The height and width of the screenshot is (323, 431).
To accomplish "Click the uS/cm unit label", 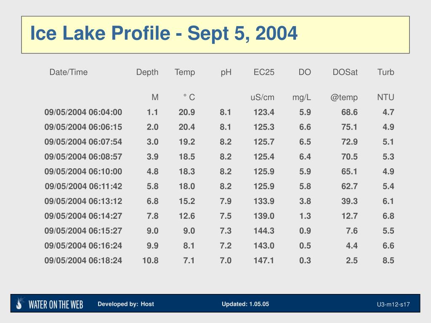I will [263, 97].
